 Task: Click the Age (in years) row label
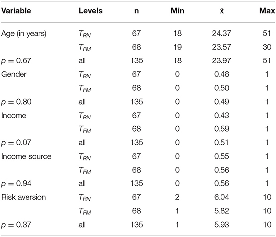pos(24,33)
